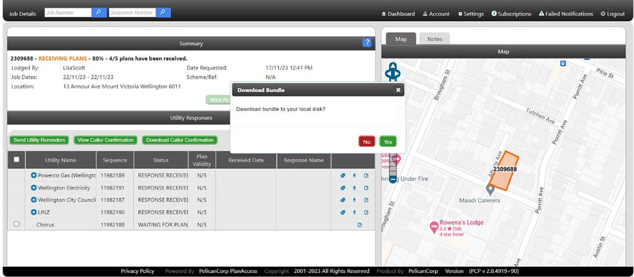This screenshot has width=634, height=277.
Task: Expand the Wellington Electricity row details
Action: pos(34,188)
